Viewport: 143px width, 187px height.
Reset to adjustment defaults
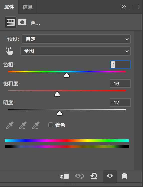pyautogui.click(x=94, y=176)
